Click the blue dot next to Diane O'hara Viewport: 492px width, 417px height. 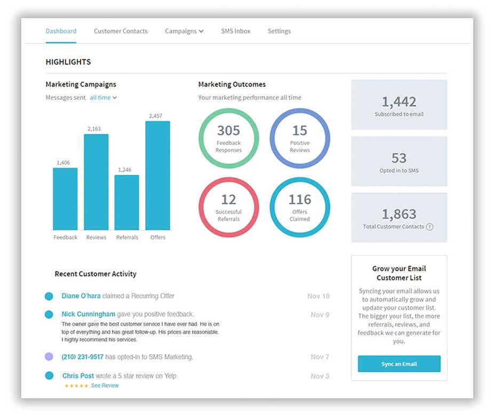pyautogui.click(x=49, y=296)
